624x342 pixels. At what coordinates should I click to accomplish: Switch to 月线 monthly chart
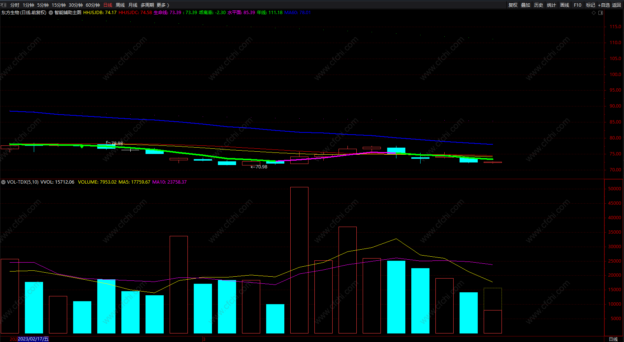133,5
